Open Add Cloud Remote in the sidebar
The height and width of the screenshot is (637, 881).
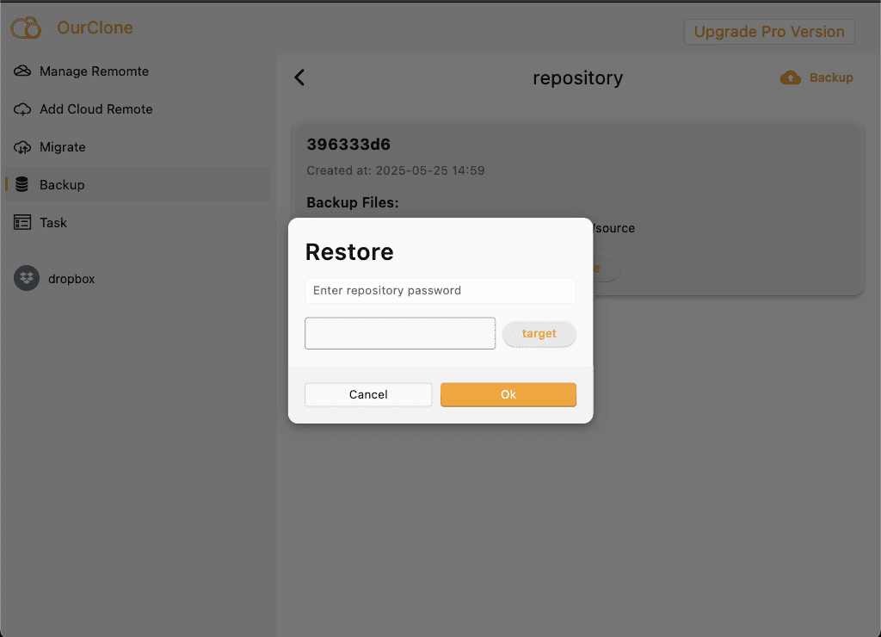[138, 109]
